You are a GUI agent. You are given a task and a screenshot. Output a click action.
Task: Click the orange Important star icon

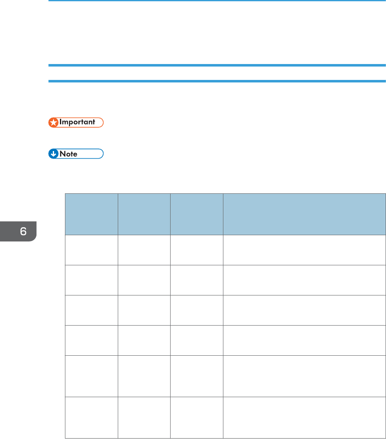(x=53, y=123)
